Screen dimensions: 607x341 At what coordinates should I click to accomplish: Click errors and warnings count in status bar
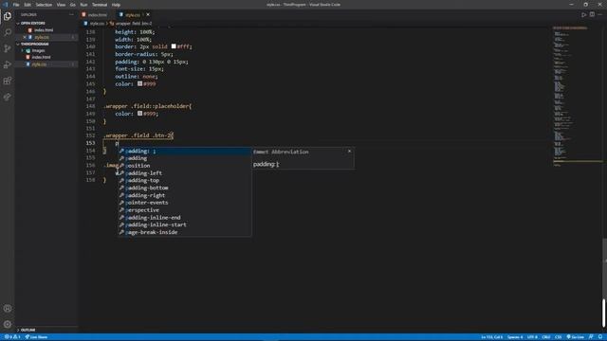[x=12, y=337]
